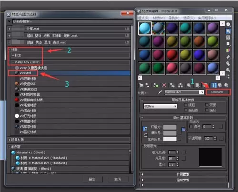Viewport: 238px width, 192px height.
Task: Click Assign Material to Selection icon
Action: [x=156, y=85]
